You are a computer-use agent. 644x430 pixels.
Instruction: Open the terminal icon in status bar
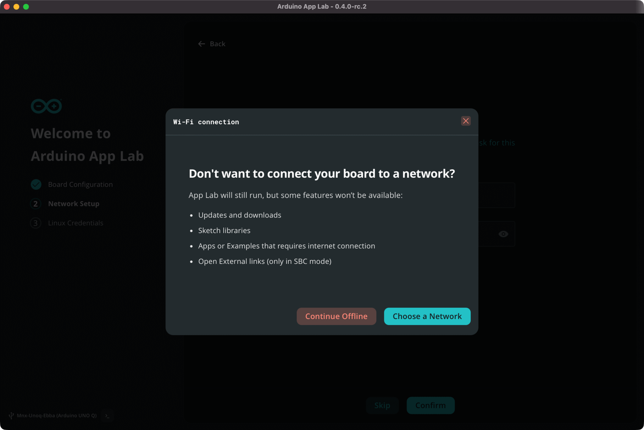108,416
